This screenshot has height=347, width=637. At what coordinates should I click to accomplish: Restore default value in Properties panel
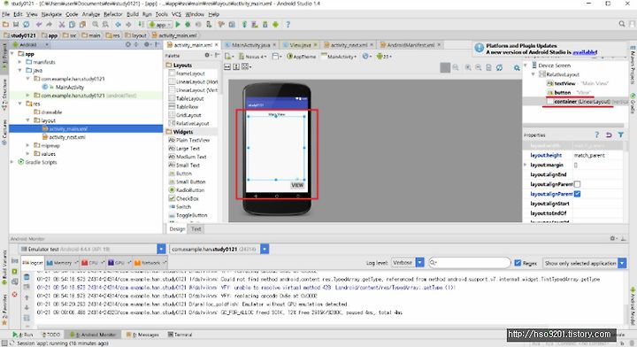609,135
